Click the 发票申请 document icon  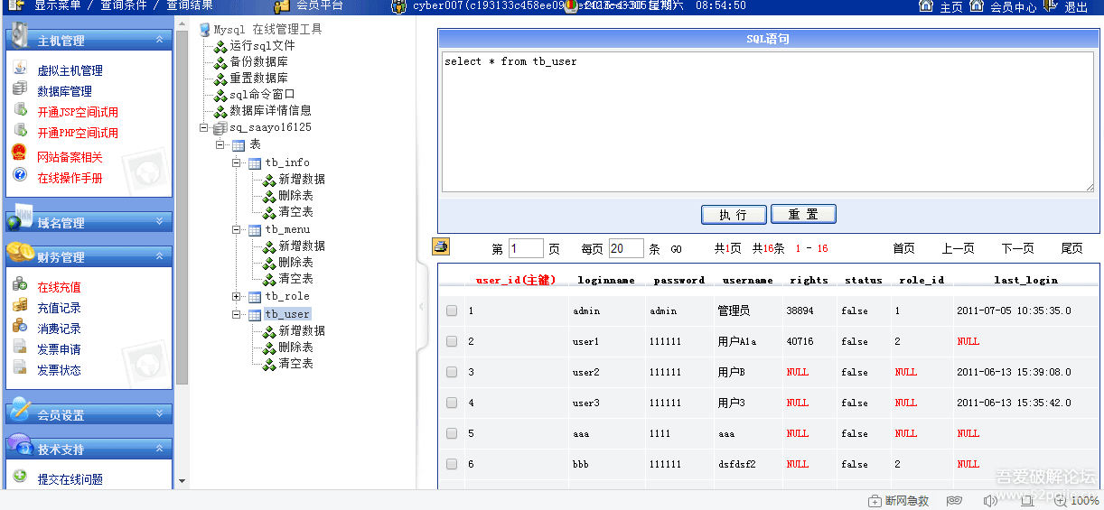[20, 348]
